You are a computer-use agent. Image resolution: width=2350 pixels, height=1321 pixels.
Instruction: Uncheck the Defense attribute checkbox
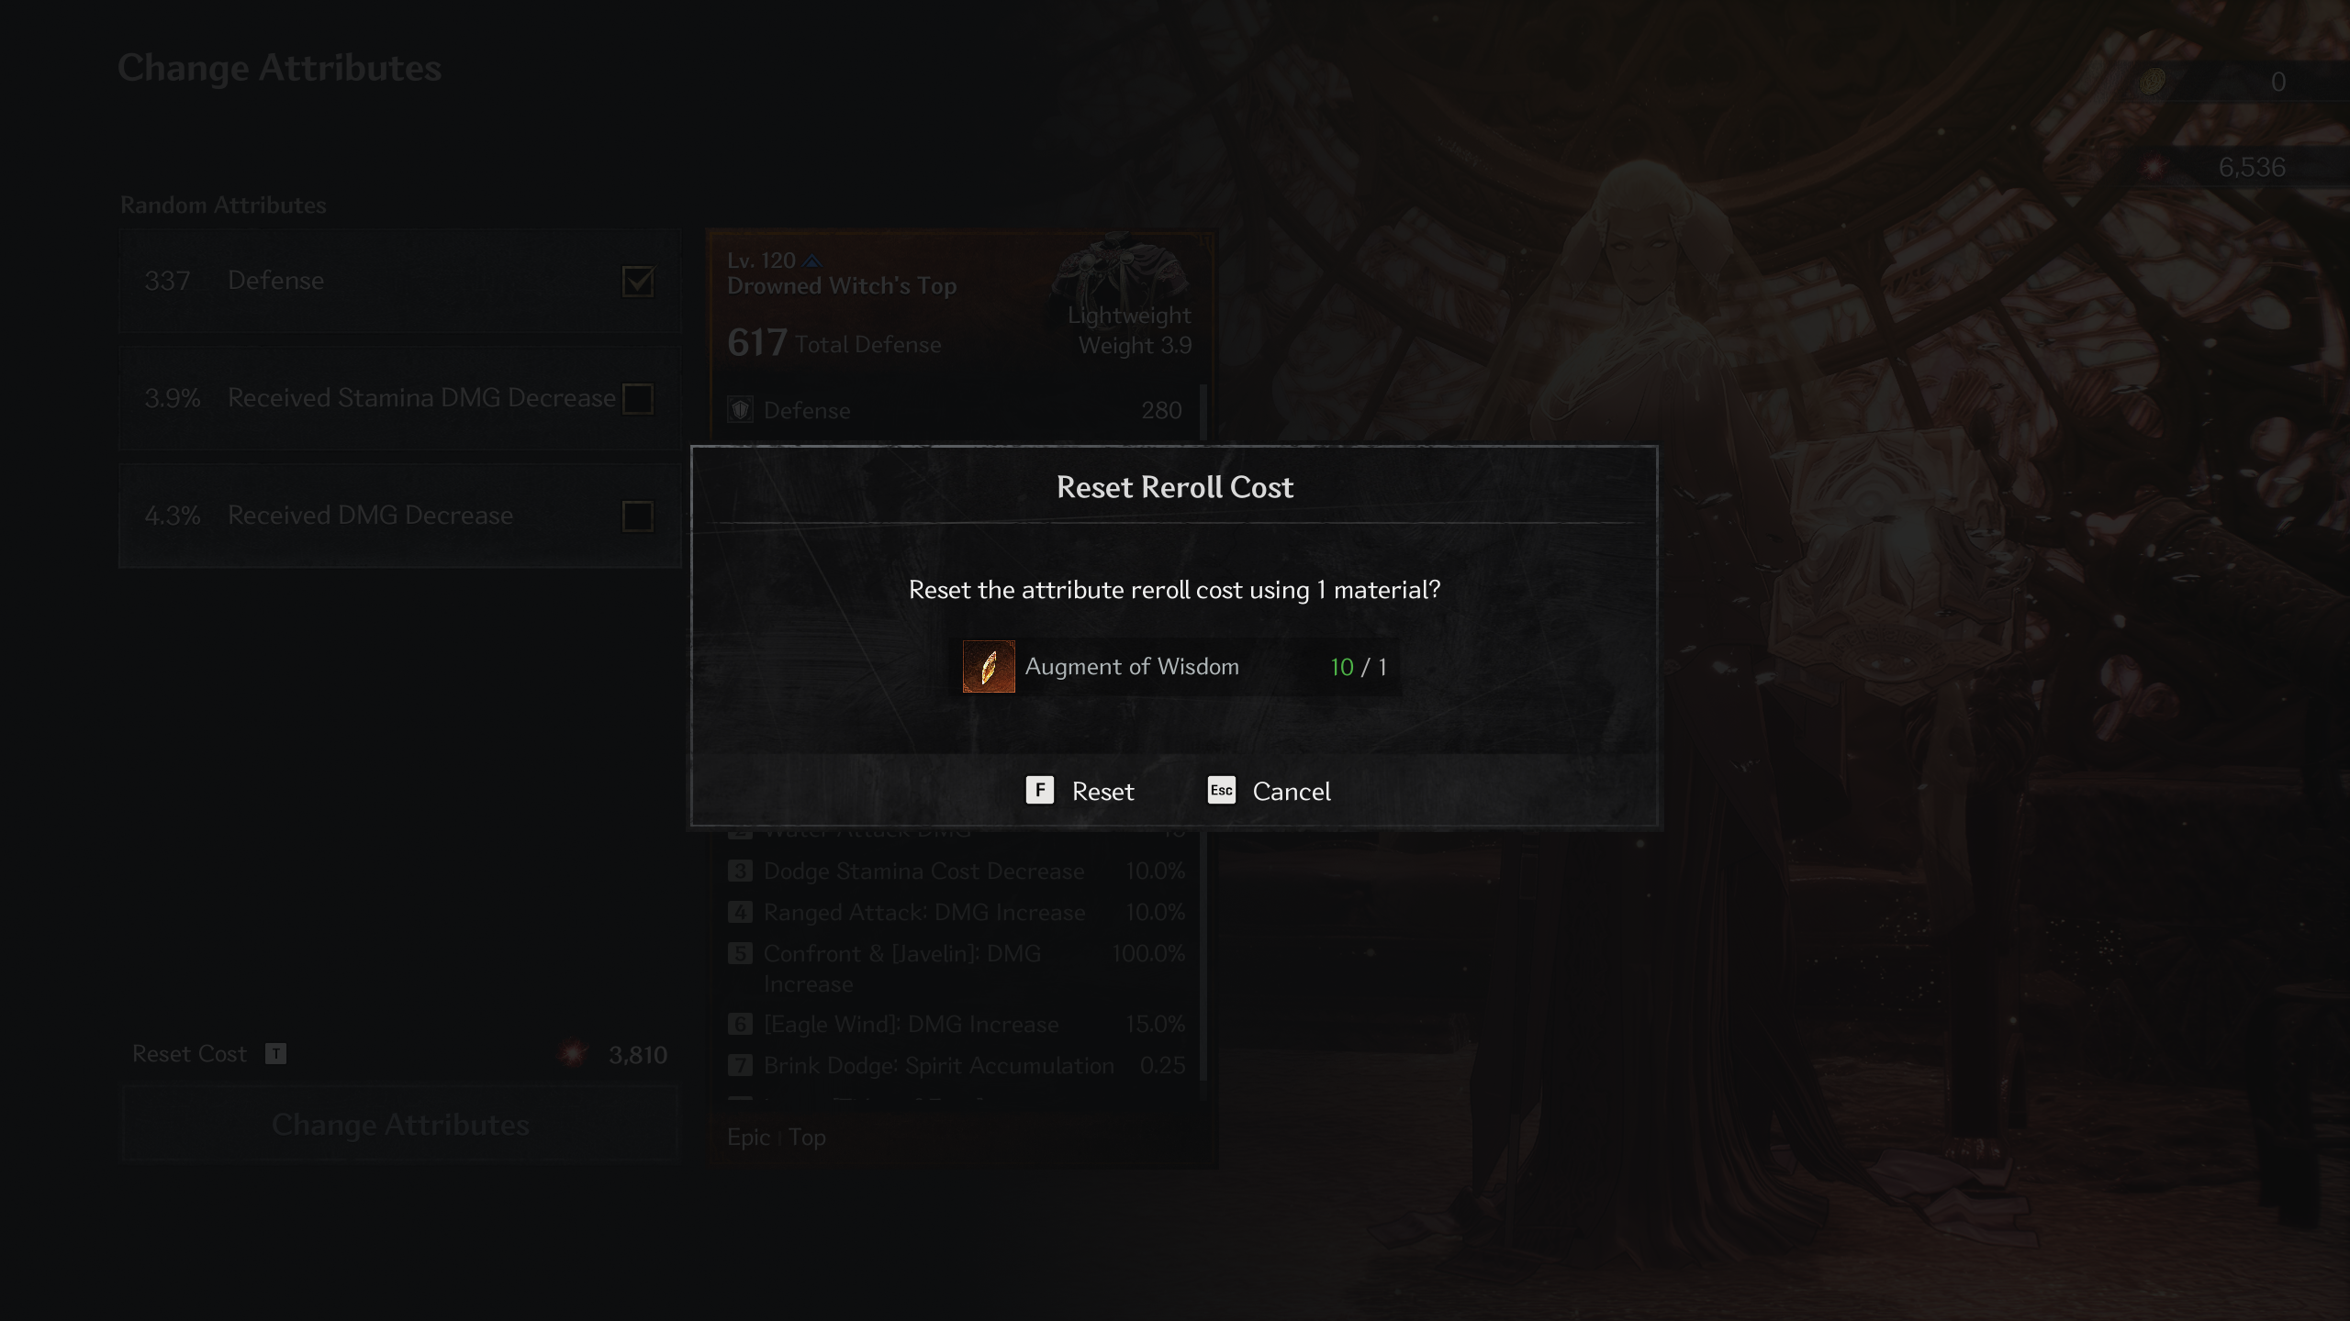click(638, 282)
